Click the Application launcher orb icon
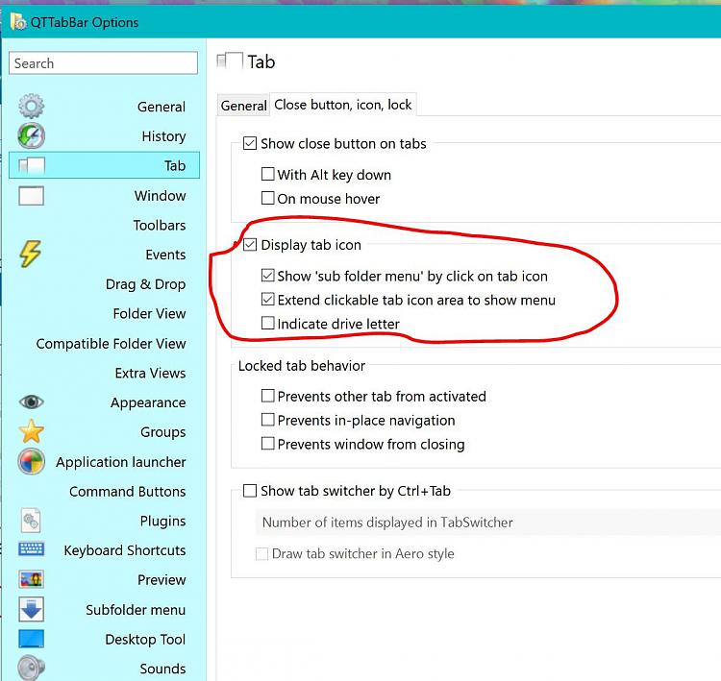The image size is (721, 681). tap(32, 461)
